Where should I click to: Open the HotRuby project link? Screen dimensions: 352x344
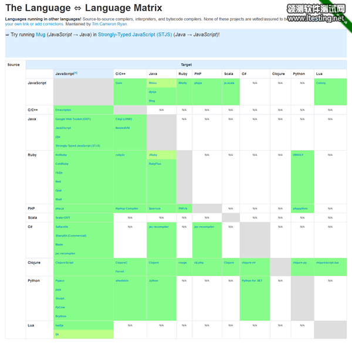61,155
